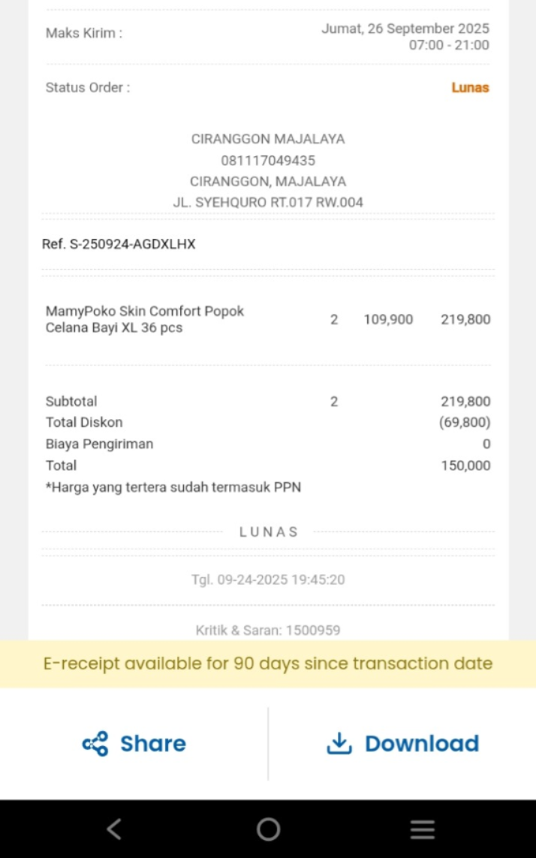Tap the JL. SYEHQURO address line

(268, 202)
